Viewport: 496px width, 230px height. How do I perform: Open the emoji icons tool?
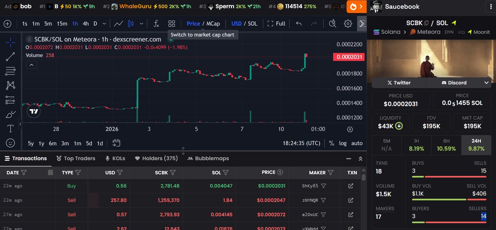point(11,143)
